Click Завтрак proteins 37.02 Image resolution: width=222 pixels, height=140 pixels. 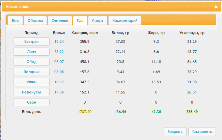click(x=120, y=41)
